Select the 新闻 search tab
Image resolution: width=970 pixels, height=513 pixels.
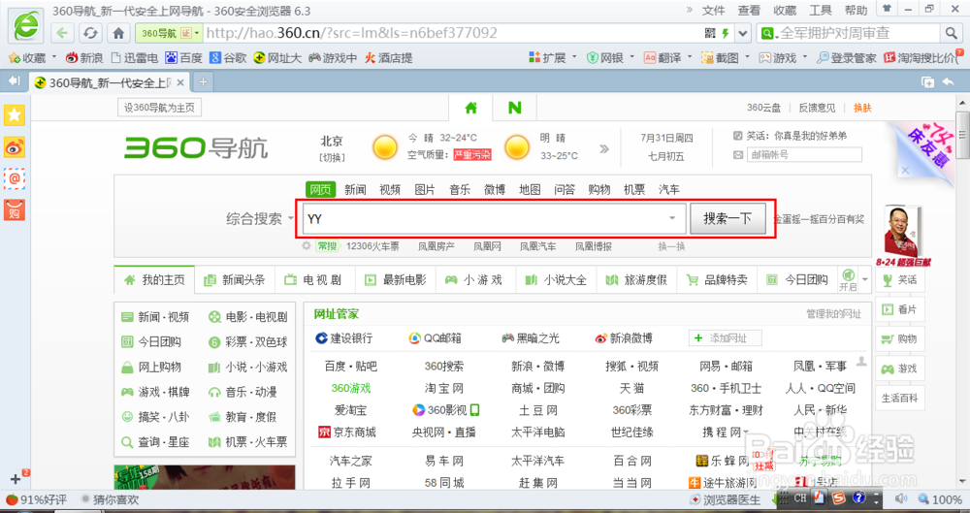point(355,189)
